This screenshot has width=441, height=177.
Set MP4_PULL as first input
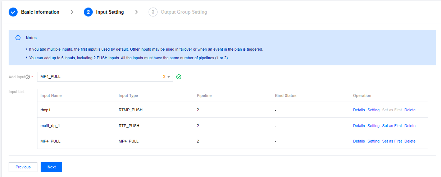pyautogui.click(x=392, y=141)
